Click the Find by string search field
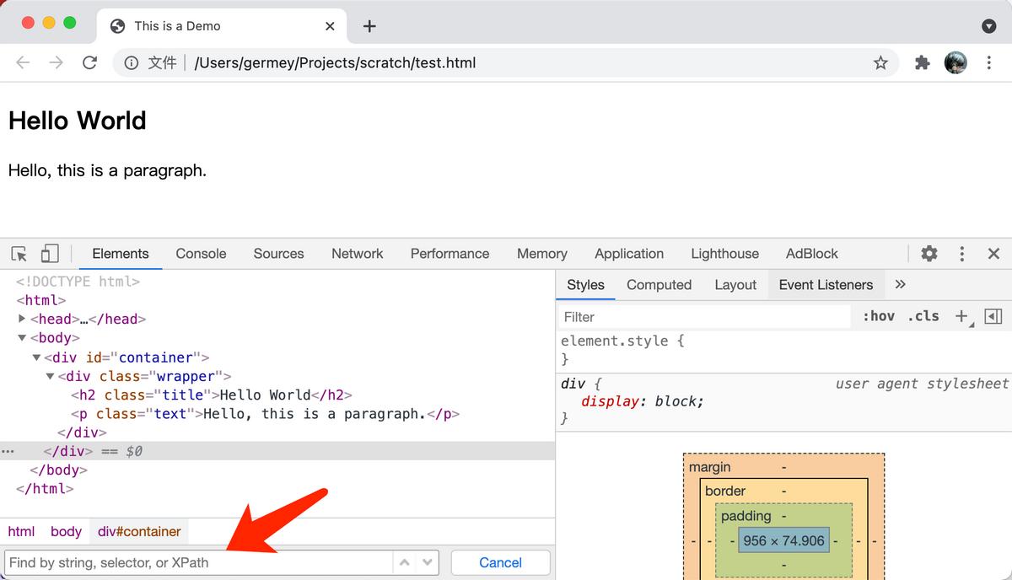1012x580 pixels. [x=198, y=562]
